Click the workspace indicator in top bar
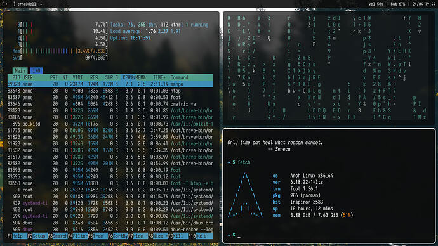This screenshot has width=438, height=246. click(x=8, y=4)
